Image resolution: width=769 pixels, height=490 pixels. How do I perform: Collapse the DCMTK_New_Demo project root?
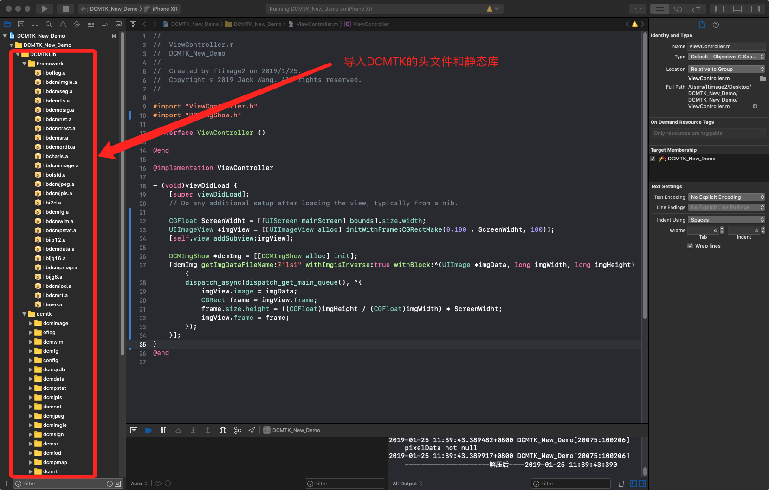5,36
